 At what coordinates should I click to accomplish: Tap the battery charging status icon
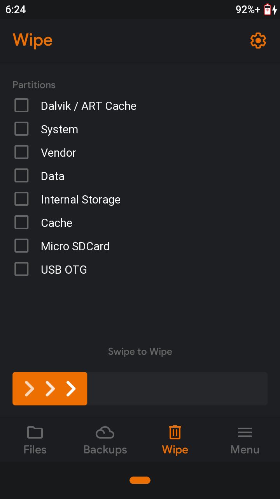coord(270,9)
